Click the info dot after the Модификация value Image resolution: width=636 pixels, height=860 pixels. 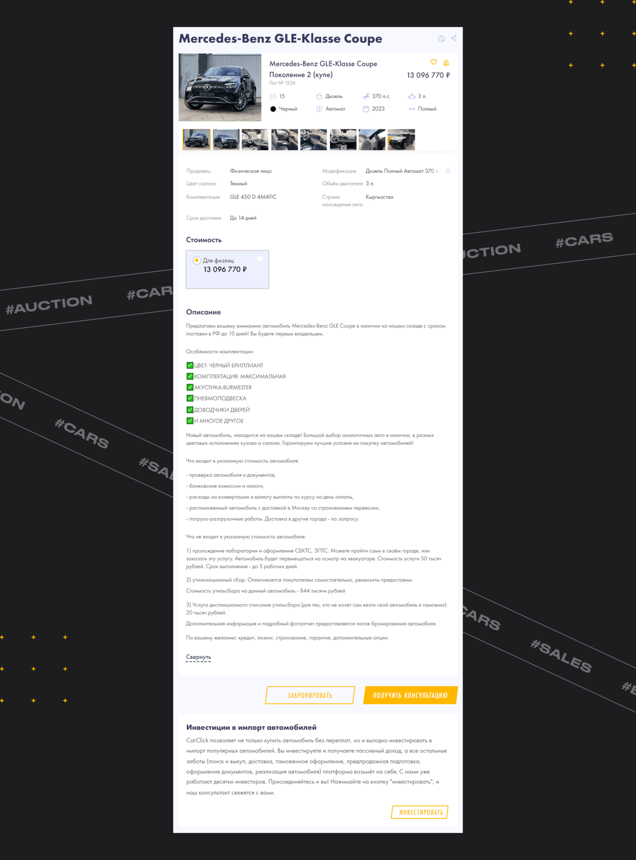click(448, 171)
